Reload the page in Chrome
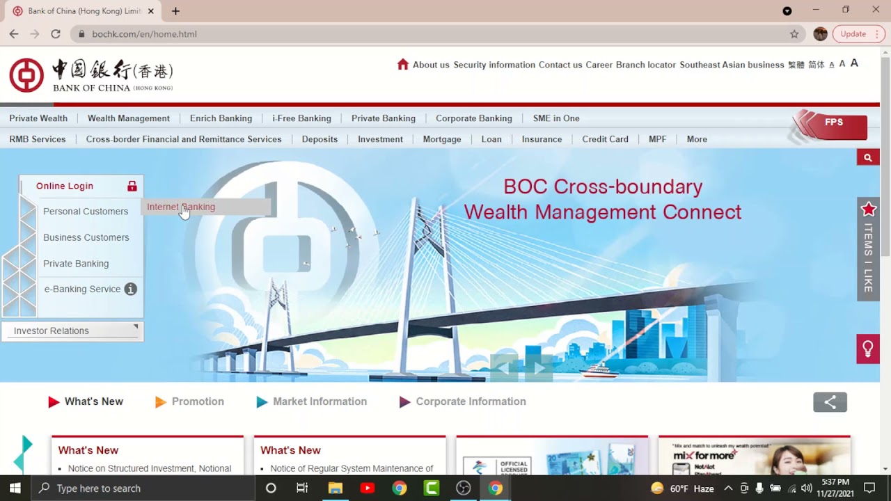The image size is (891, 501). [56, 34]
